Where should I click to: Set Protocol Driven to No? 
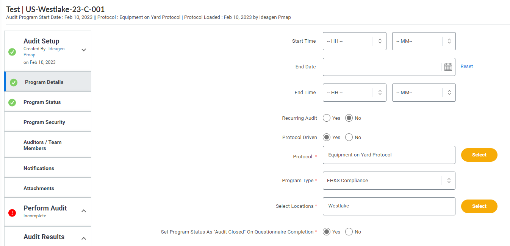[349, 138]
